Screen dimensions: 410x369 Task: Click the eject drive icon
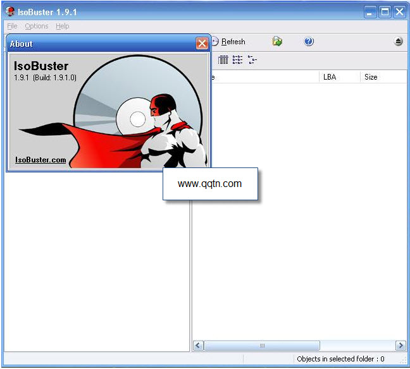[398, 41]
